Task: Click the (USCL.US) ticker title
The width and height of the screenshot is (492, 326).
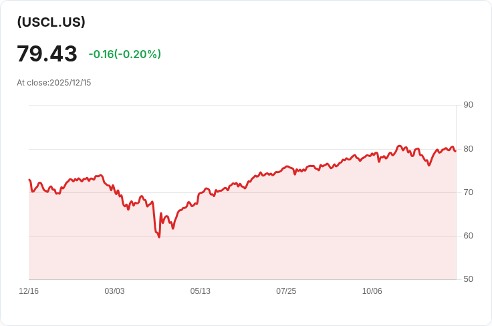Action: [x=51, y=22]
